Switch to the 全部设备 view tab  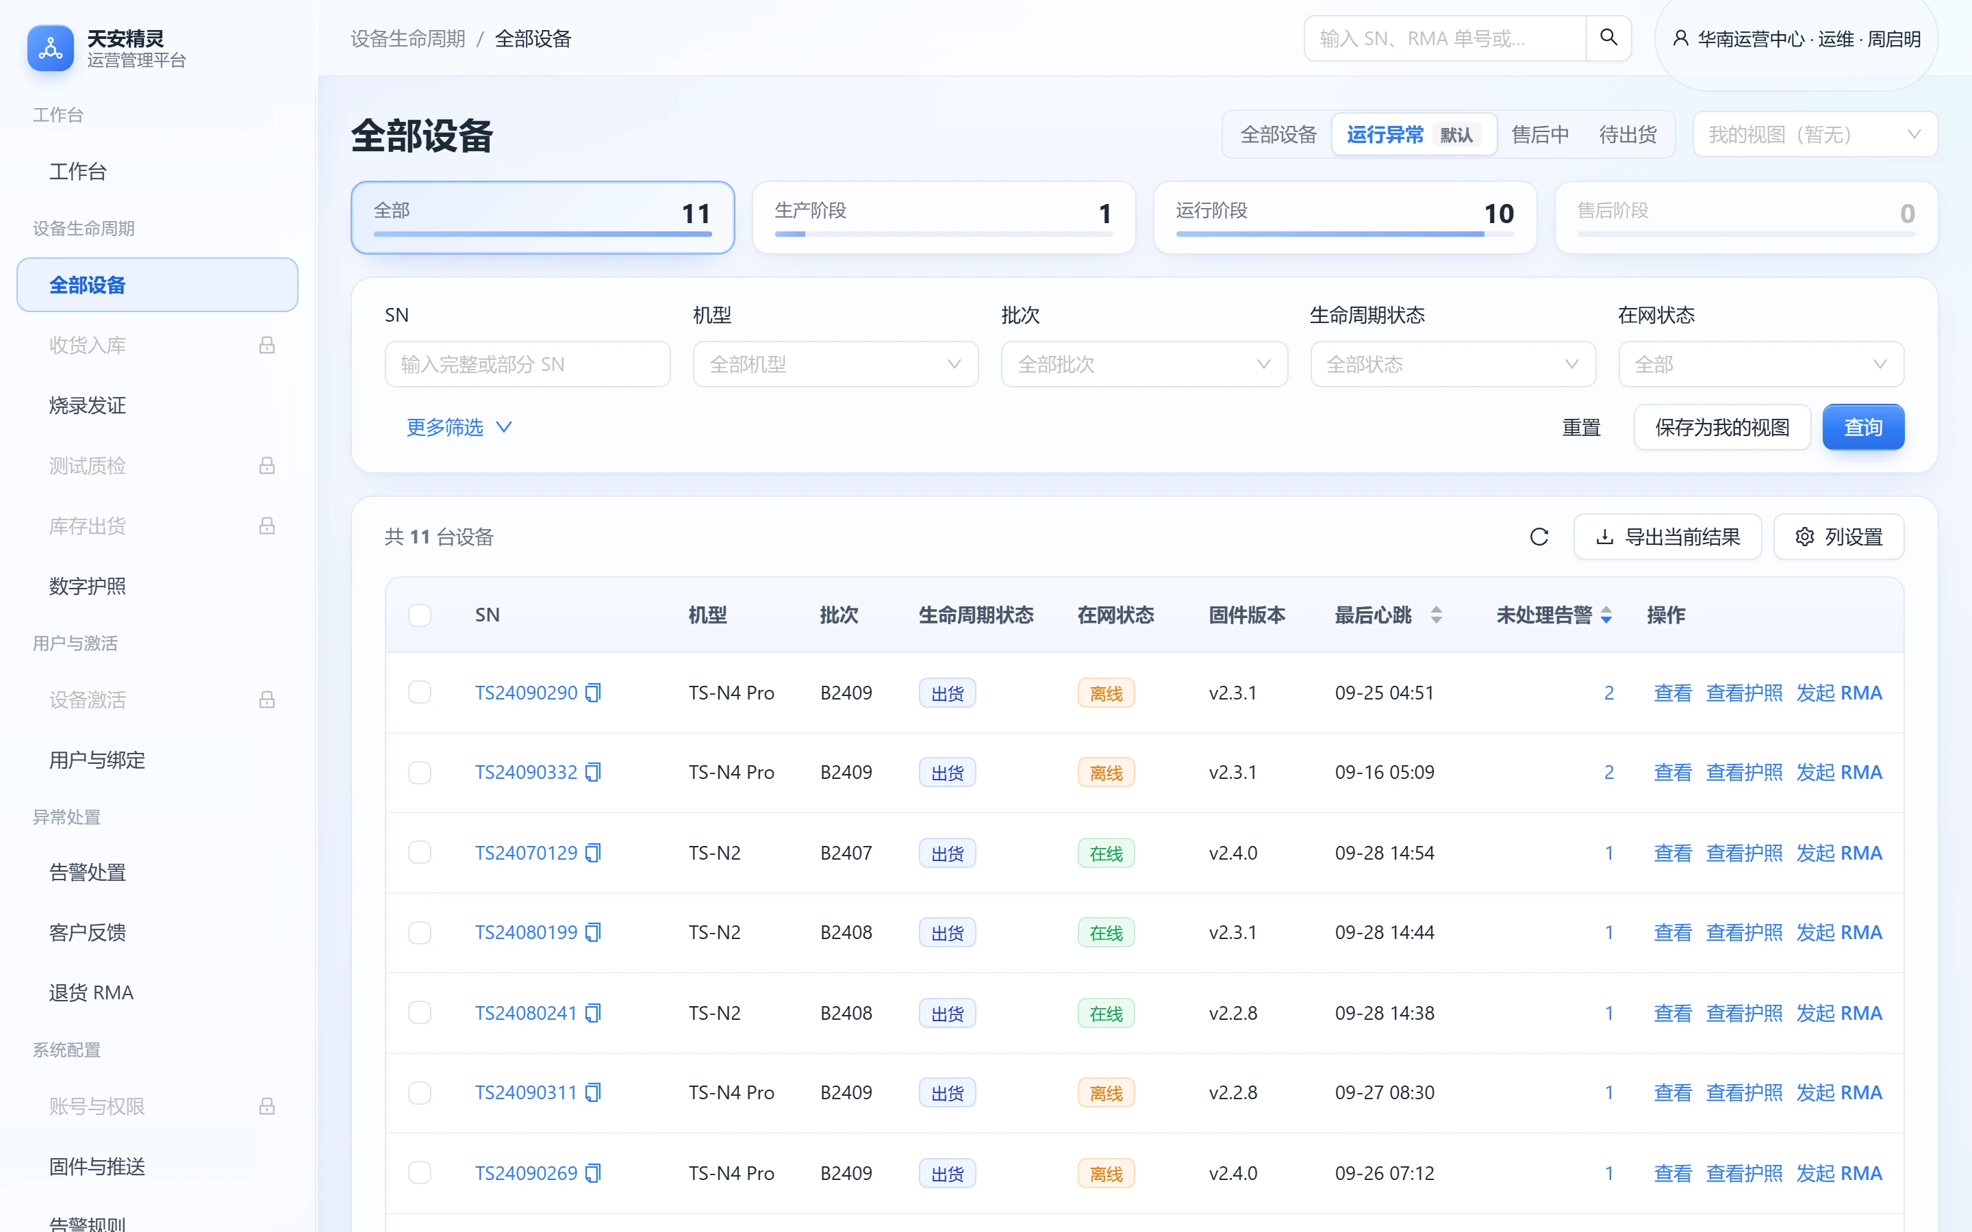tap(1278, 134)
